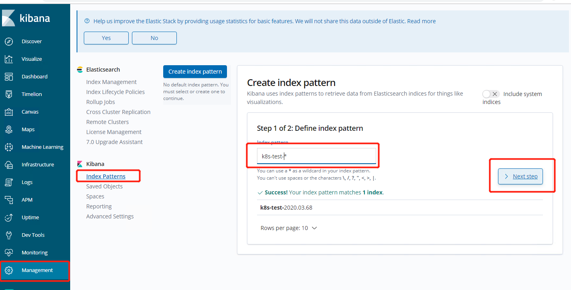
Task: Open Visualize via its chart icon
Action: (x=9, y=59)
